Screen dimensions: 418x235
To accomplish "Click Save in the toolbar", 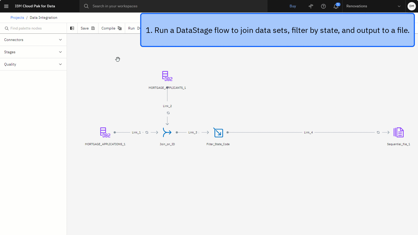I will tap(88, 28).
